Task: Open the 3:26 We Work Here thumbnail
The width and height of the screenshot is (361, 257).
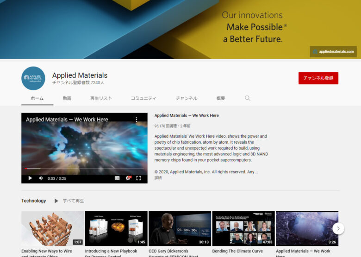Action: [307, 228]
